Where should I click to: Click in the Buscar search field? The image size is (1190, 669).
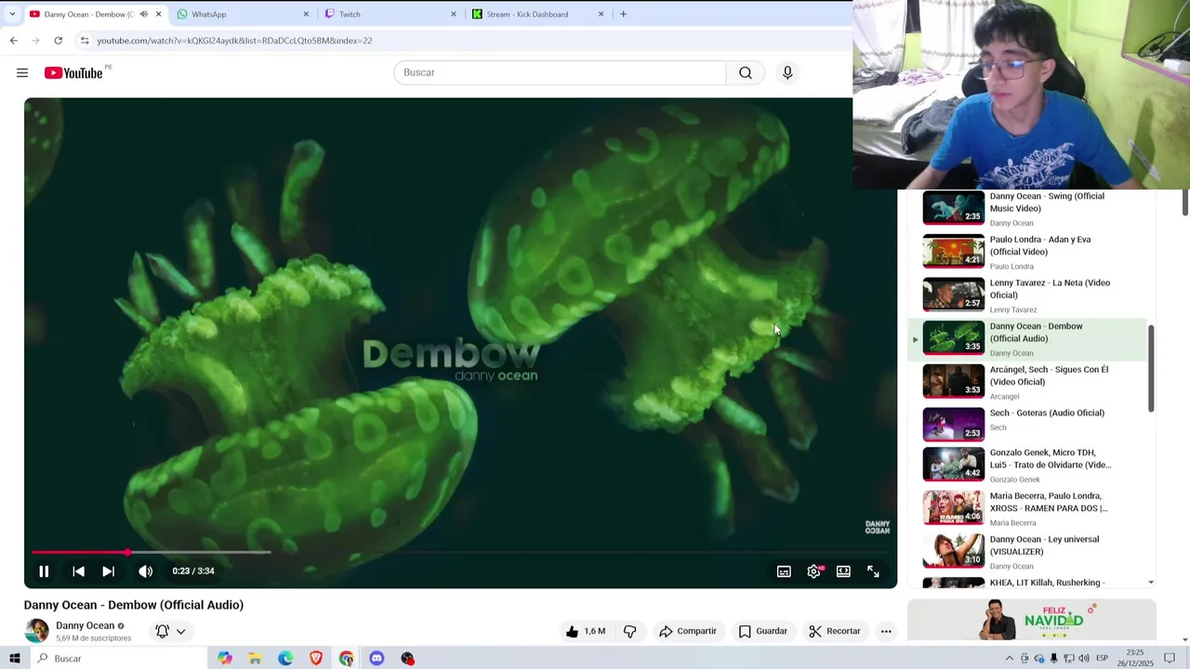560,72
